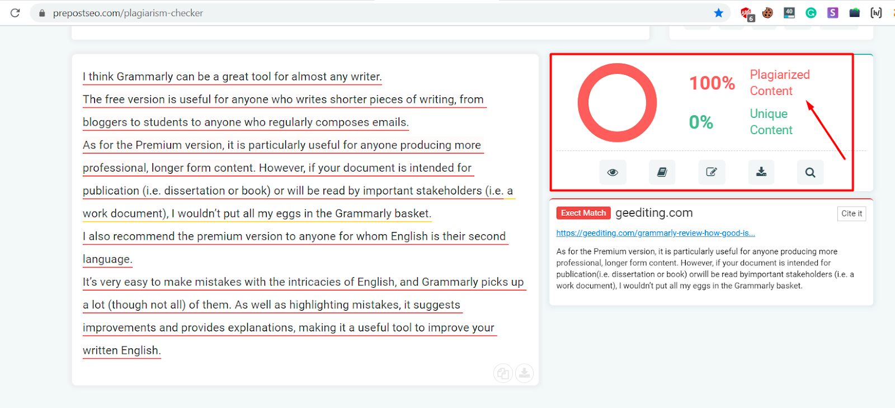
Task: Click the download report icon under results
Action: [x=761, y=172]
